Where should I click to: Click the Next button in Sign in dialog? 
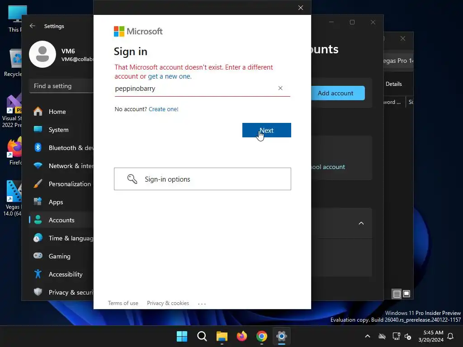266,130
